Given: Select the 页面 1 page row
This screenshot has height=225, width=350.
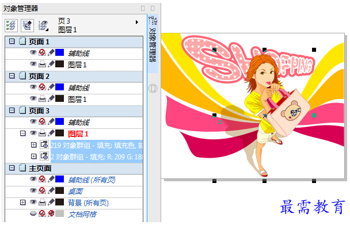Looking at the screenshot, I should click(74, 42).
